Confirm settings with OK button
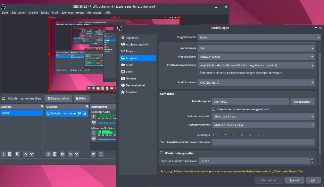The width and height of the screenshot is (324, 187). (x=313, y=180)
